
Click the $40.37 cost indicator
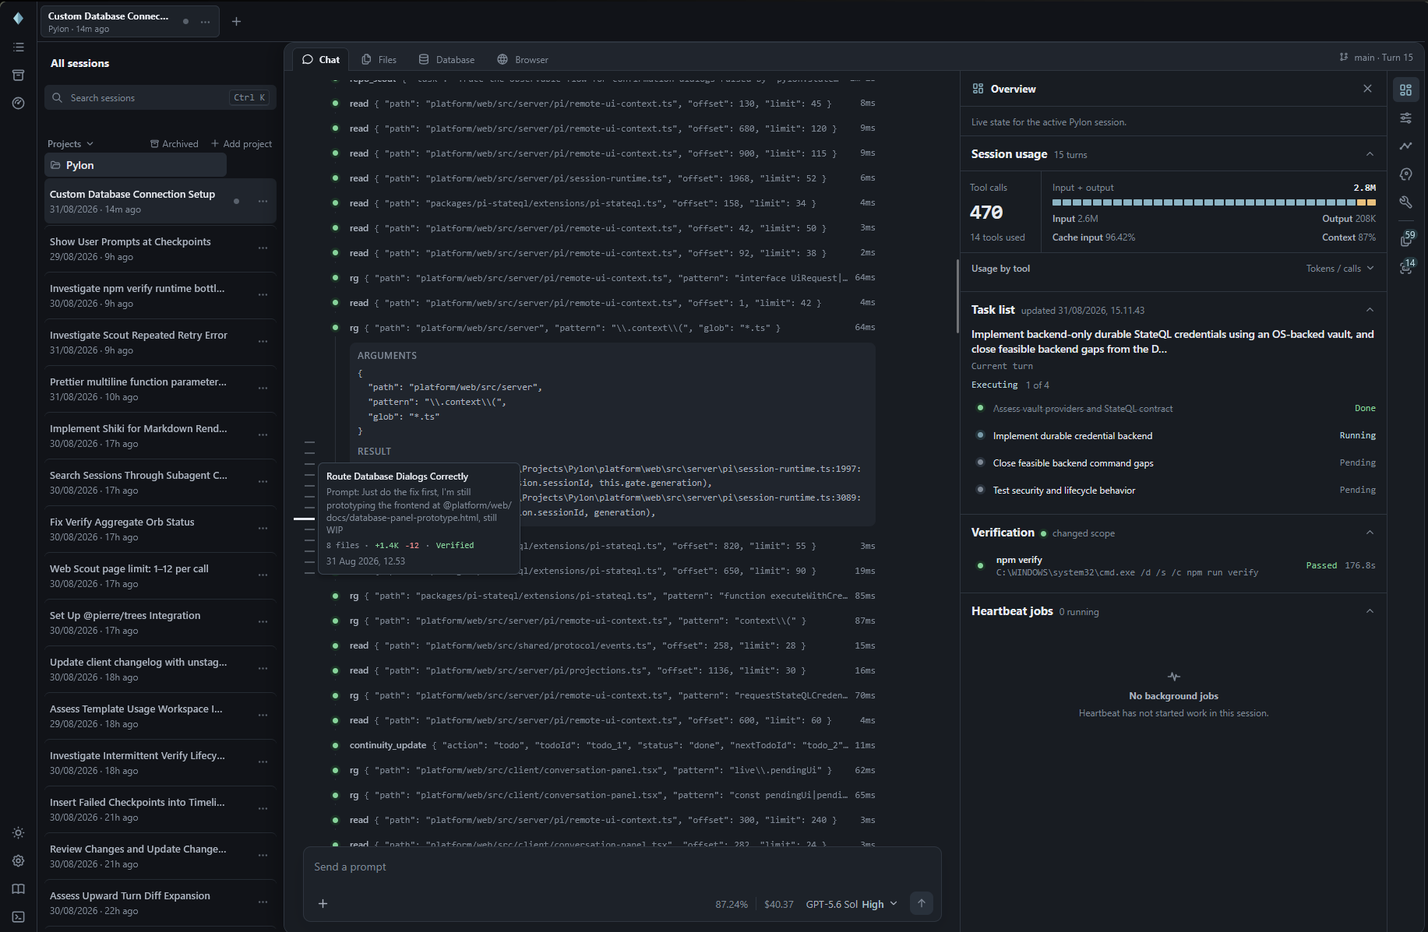point(778,905)
